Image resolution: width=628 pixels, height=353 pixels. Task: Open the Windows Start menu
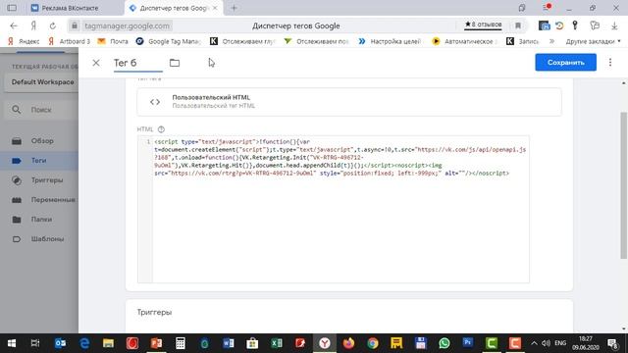pyautogui.click(x=12, y=343)
